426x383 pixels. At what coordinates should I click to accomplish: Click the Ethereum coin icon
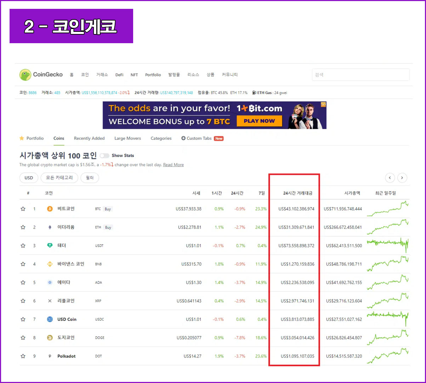(x=50, y=227)
